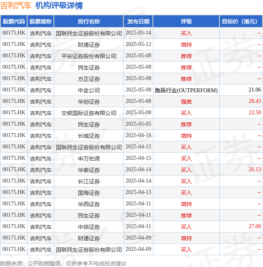Click 中信证券 cell

[89, 227]
